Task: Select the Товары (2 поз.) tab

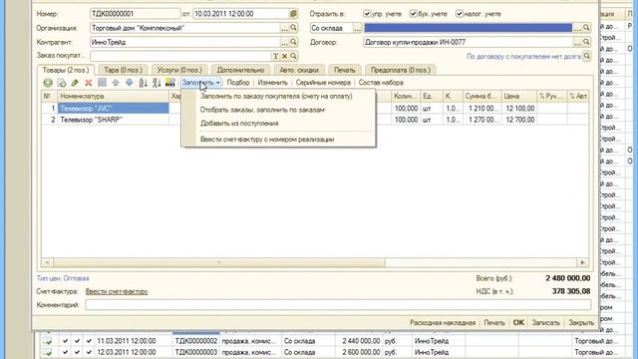Action: click(x=66, y=70)
